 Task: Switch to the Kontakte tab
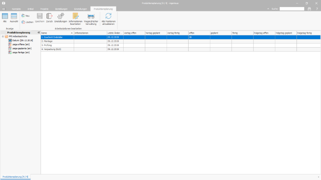point(16,9)
